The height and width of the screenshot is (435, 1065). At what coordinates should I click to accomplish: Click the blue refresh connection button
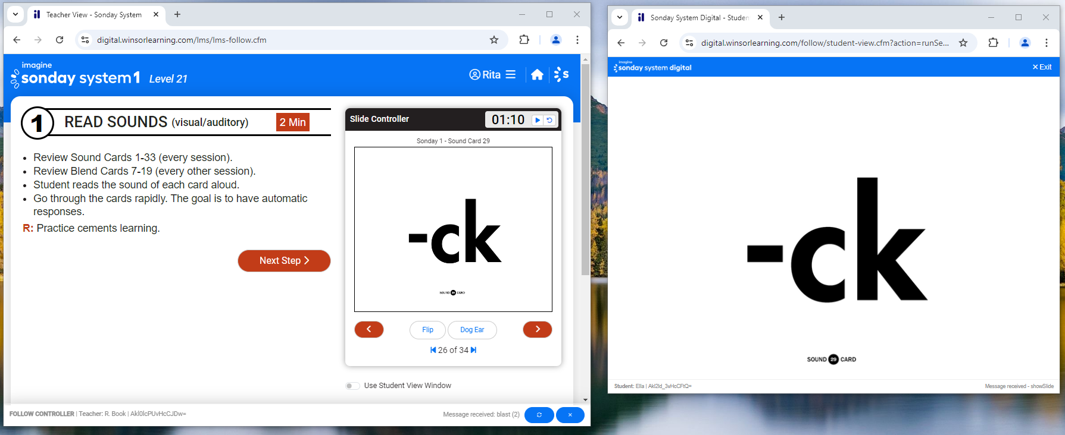[539, 415]
